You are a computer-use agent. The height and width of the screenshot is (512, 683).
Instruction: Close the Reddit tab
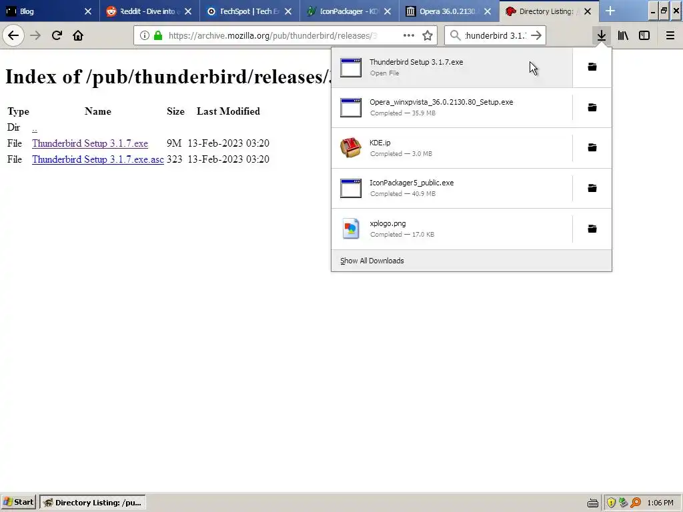pos(188,11)
